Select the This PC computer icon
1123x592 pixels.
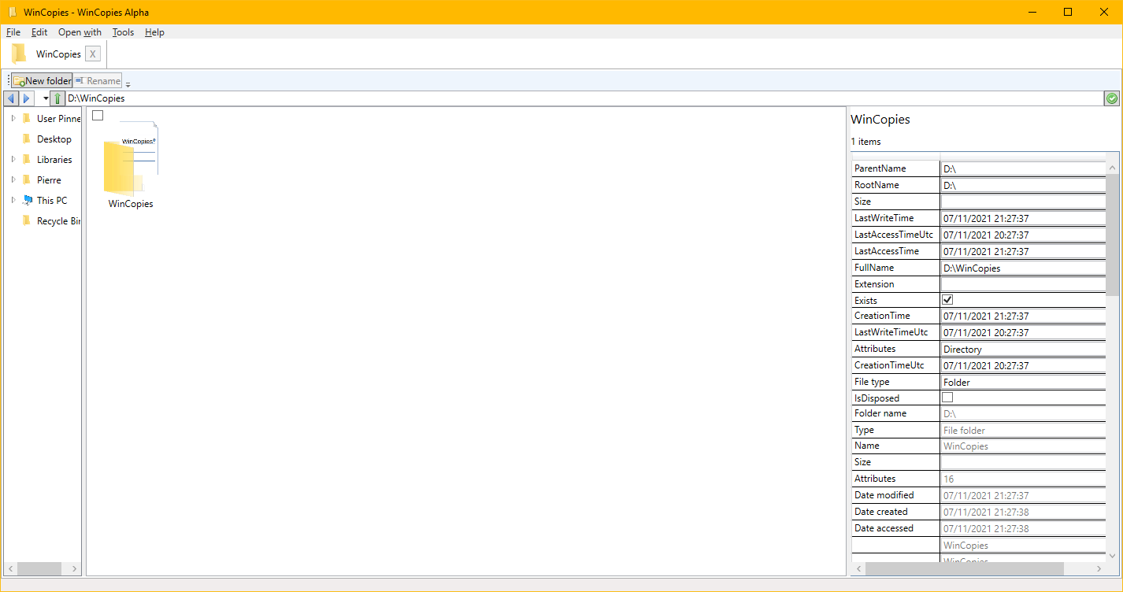coord(28,201)
